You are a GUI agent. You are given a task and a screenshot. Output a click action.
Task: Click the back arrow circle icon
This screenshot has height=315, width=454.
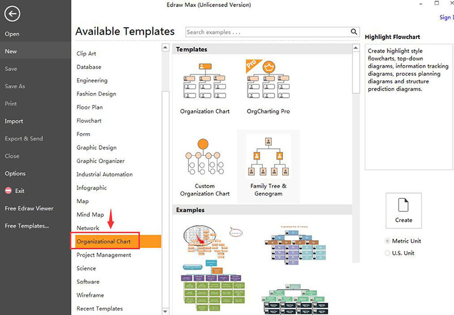(12, 14)
